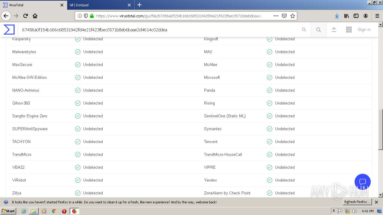Show hidden system tray icons
Screen dimensions: 383x215
334,211
